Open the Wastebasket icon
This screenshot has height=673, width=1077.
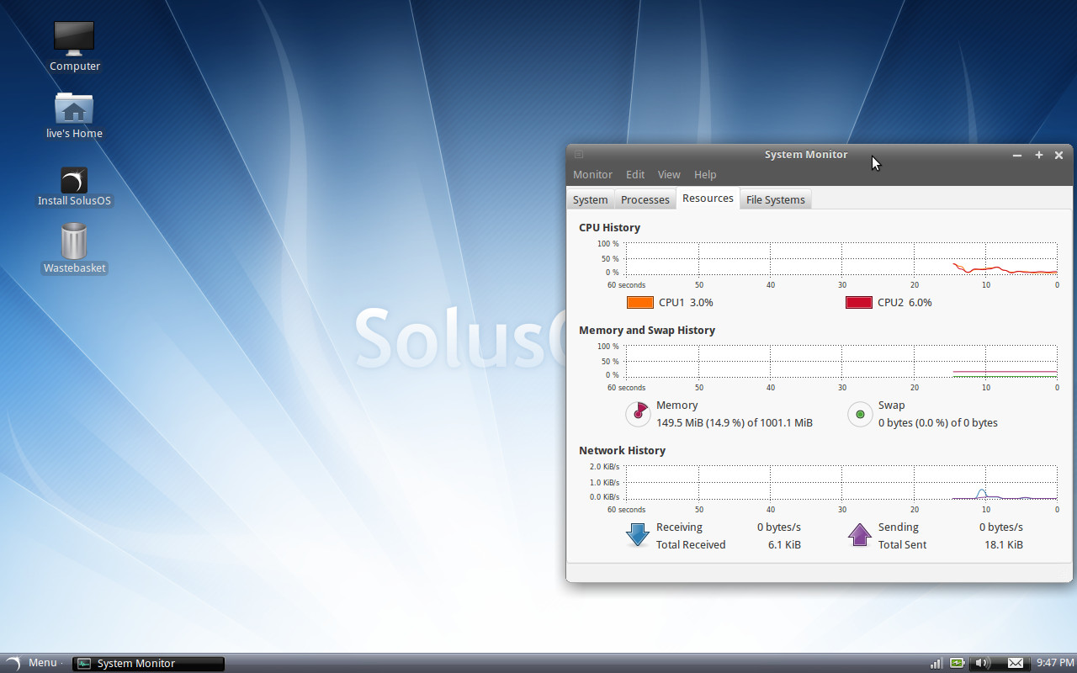pos(74,242)
